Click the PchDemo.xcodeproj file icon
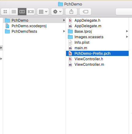Screen dimensions: 132x134 coord(7,26)
